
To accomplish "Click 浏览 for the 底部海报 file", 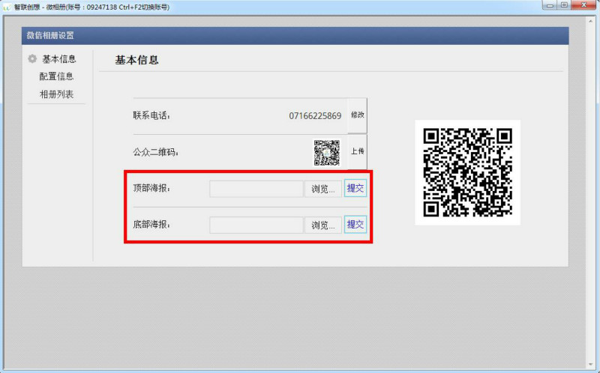I will coord(323,225).
